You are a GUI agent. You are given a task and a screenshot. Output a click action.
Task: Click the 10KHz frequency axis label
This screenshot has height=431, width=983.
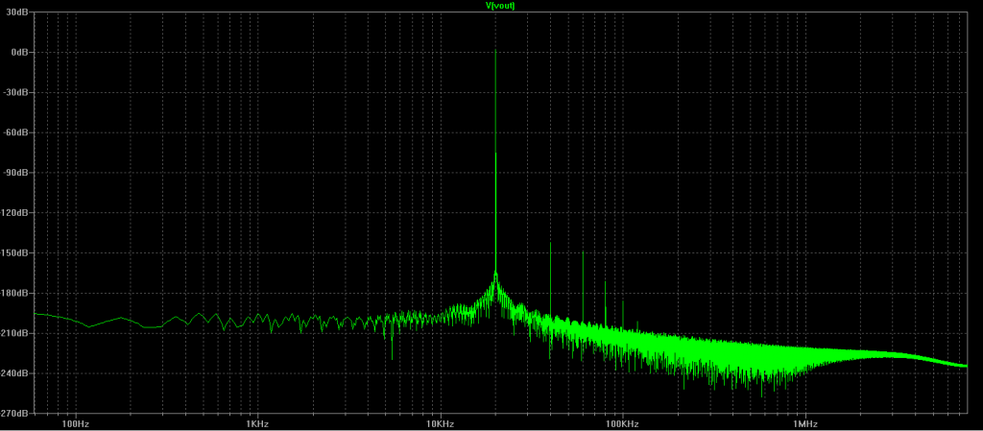point(440,423)
